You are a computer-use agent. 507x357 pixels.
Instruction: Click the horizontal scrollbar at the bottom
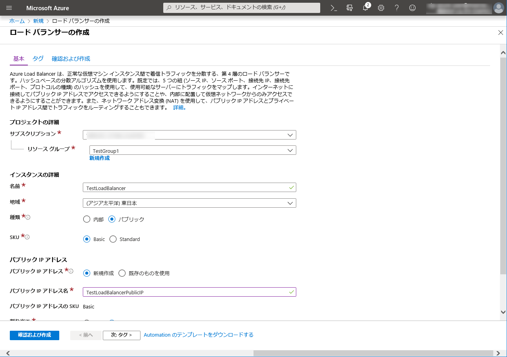[x=373, y=353]
